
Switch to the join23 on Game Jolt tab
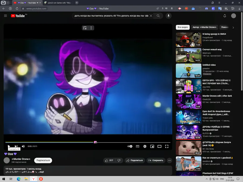click(x=58, y=3)
